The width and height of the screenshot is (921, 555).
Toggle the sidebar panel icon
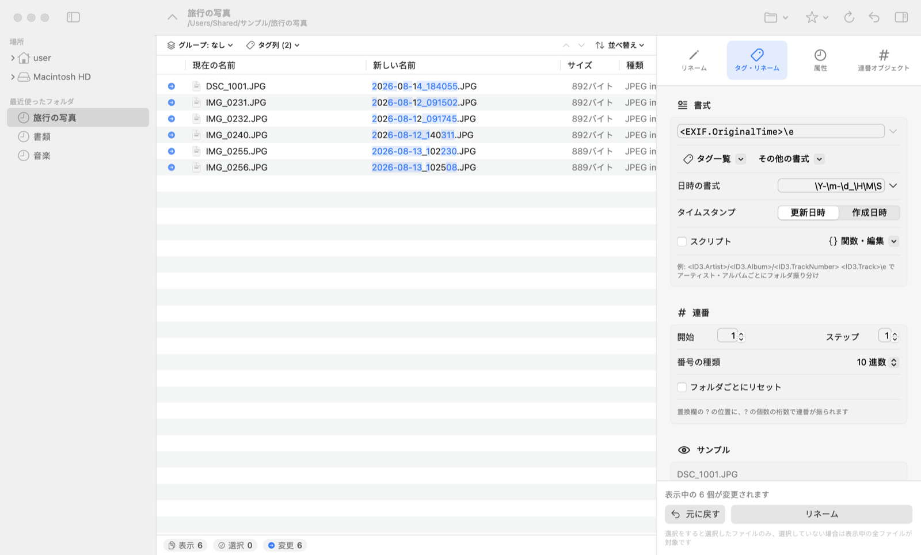pos(73,17)
